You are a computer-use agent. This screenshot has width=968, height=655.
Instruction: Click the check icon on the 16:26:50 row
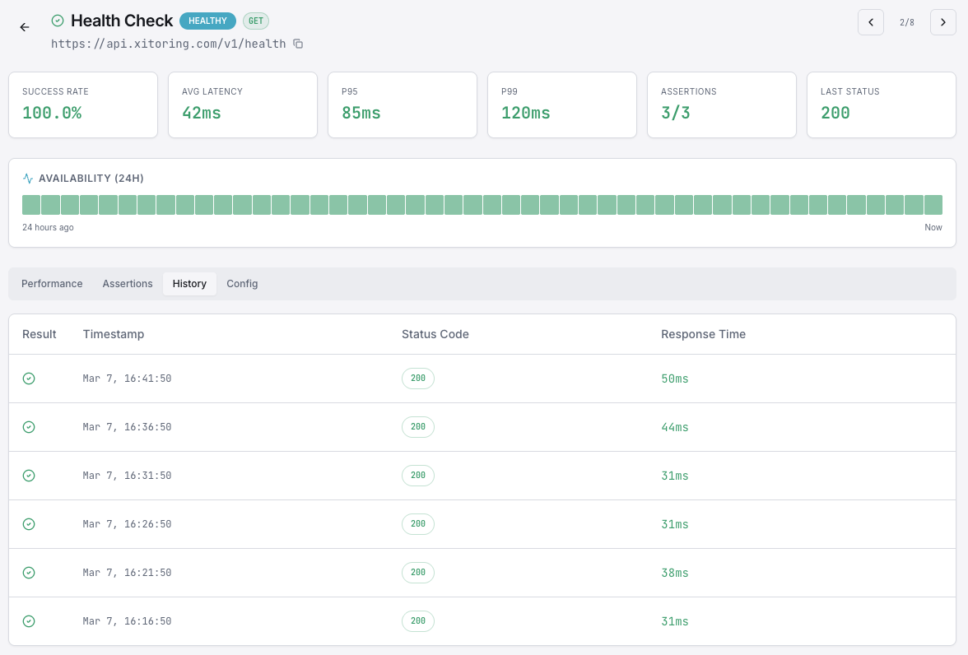point(29,524)
